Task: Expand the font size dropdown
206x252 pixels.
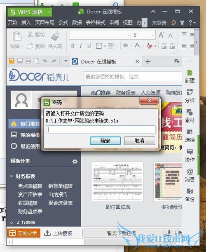Action: (153, 35)
